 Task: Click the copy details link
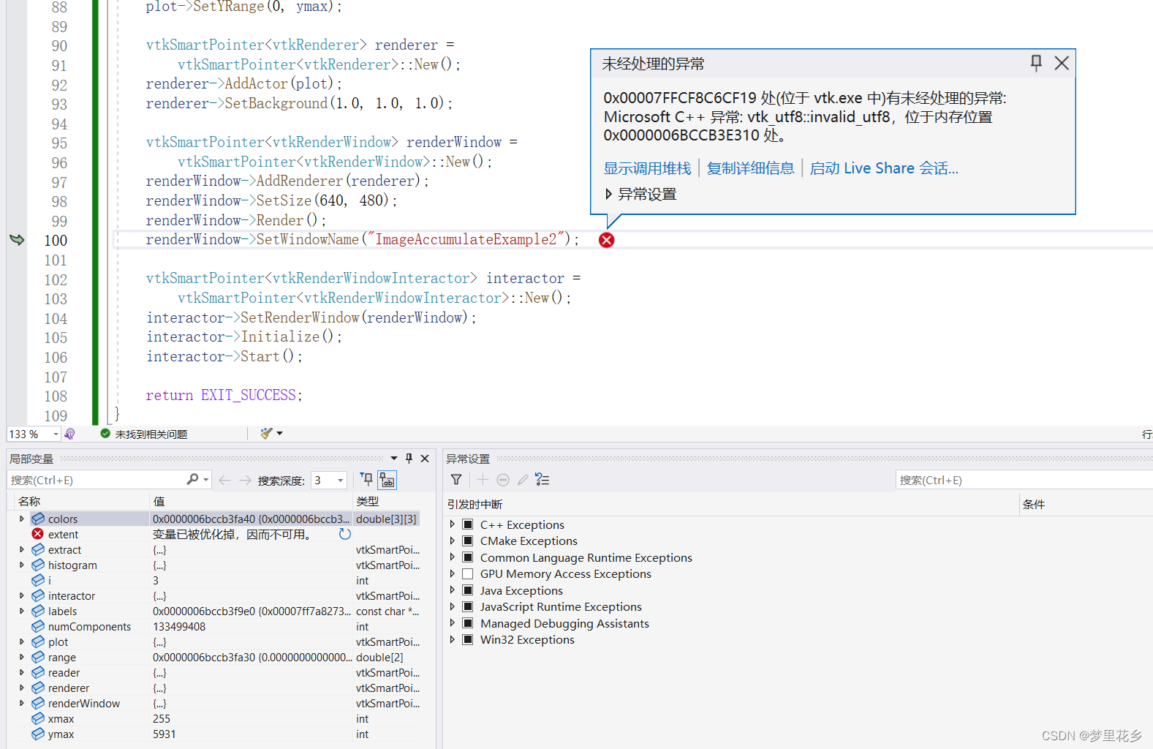pyautogui.click(x=750, y=168)
